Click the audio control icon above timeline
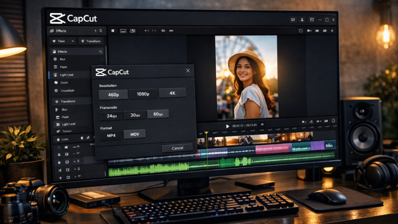 [318, 121]
